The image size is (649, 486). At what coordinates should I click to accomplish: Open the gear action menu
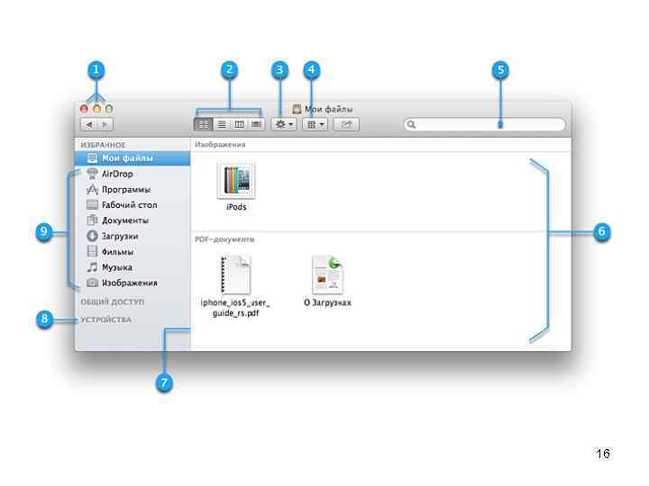[x=284, y=124]
